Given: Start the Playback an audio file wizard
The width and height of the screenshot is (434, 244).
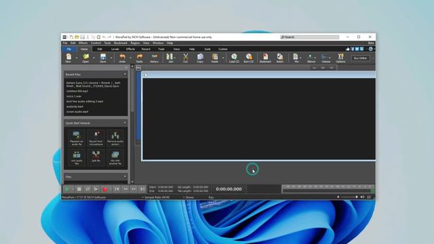Looking at the screenshot, I should (77, 138).
